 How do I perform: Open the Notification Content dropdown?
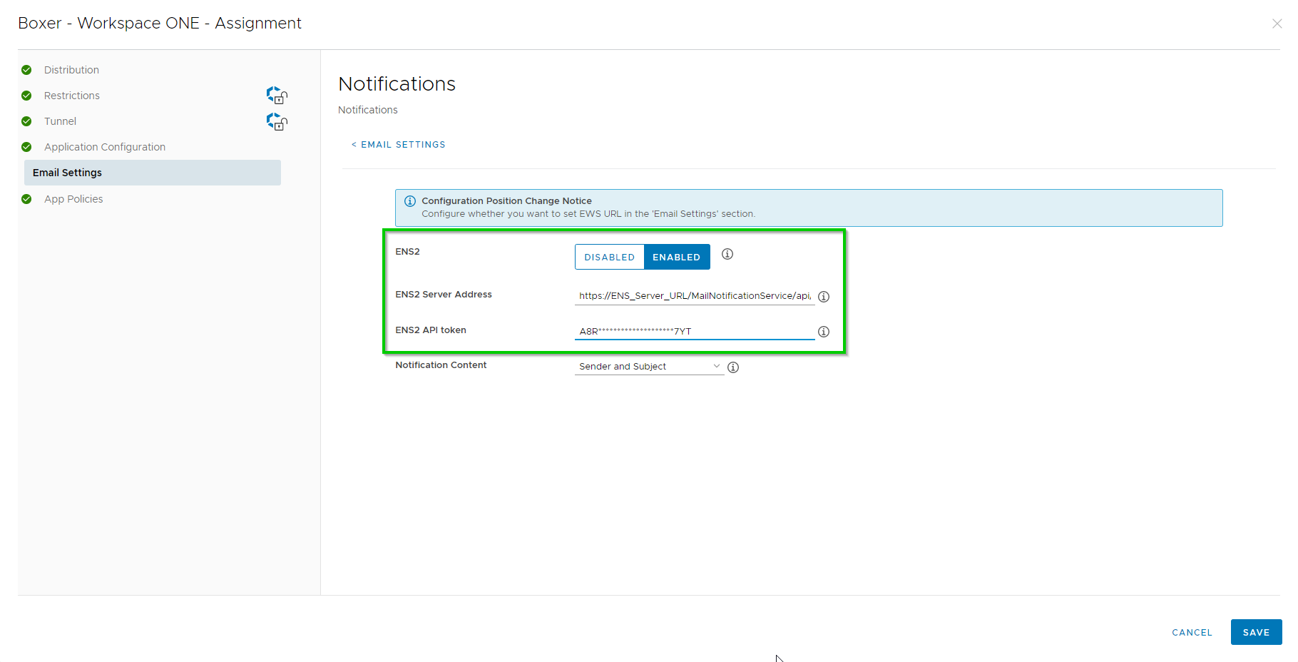717,366
